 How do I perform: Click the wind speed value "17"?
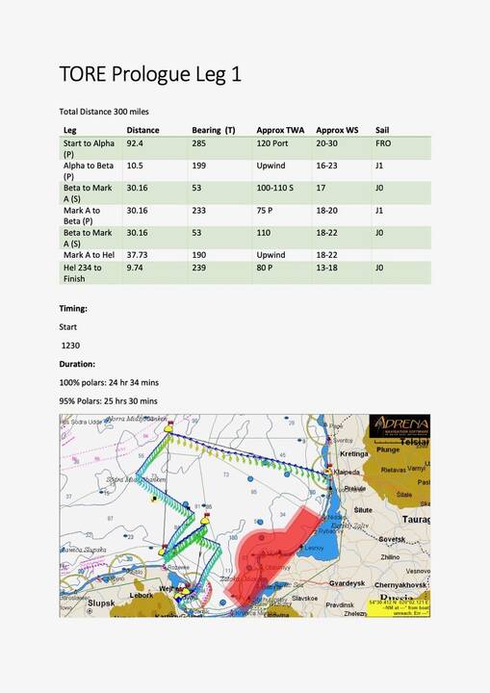[x=321, y=188]
